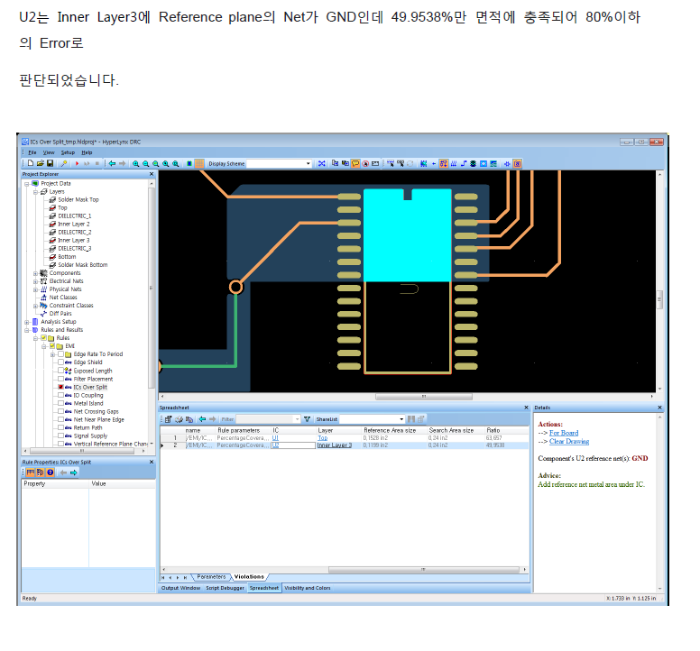
Task: Click the grid display toolbar icon
Action: 198,163
